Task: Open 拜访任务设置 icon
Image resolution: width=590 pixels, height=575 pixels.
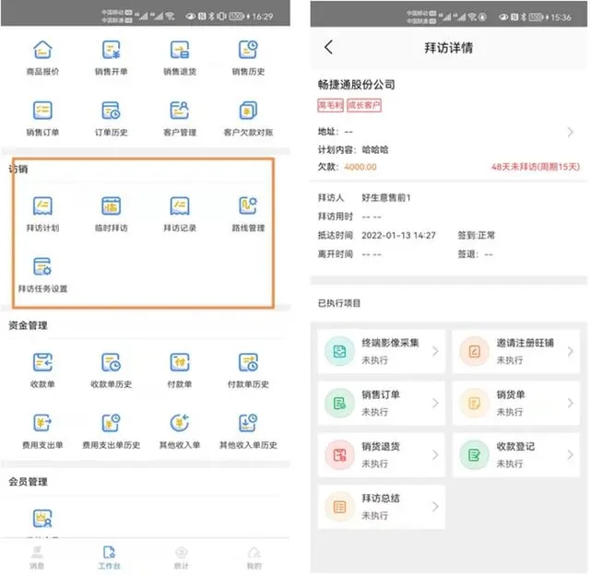Action: (x=42, y=266)
